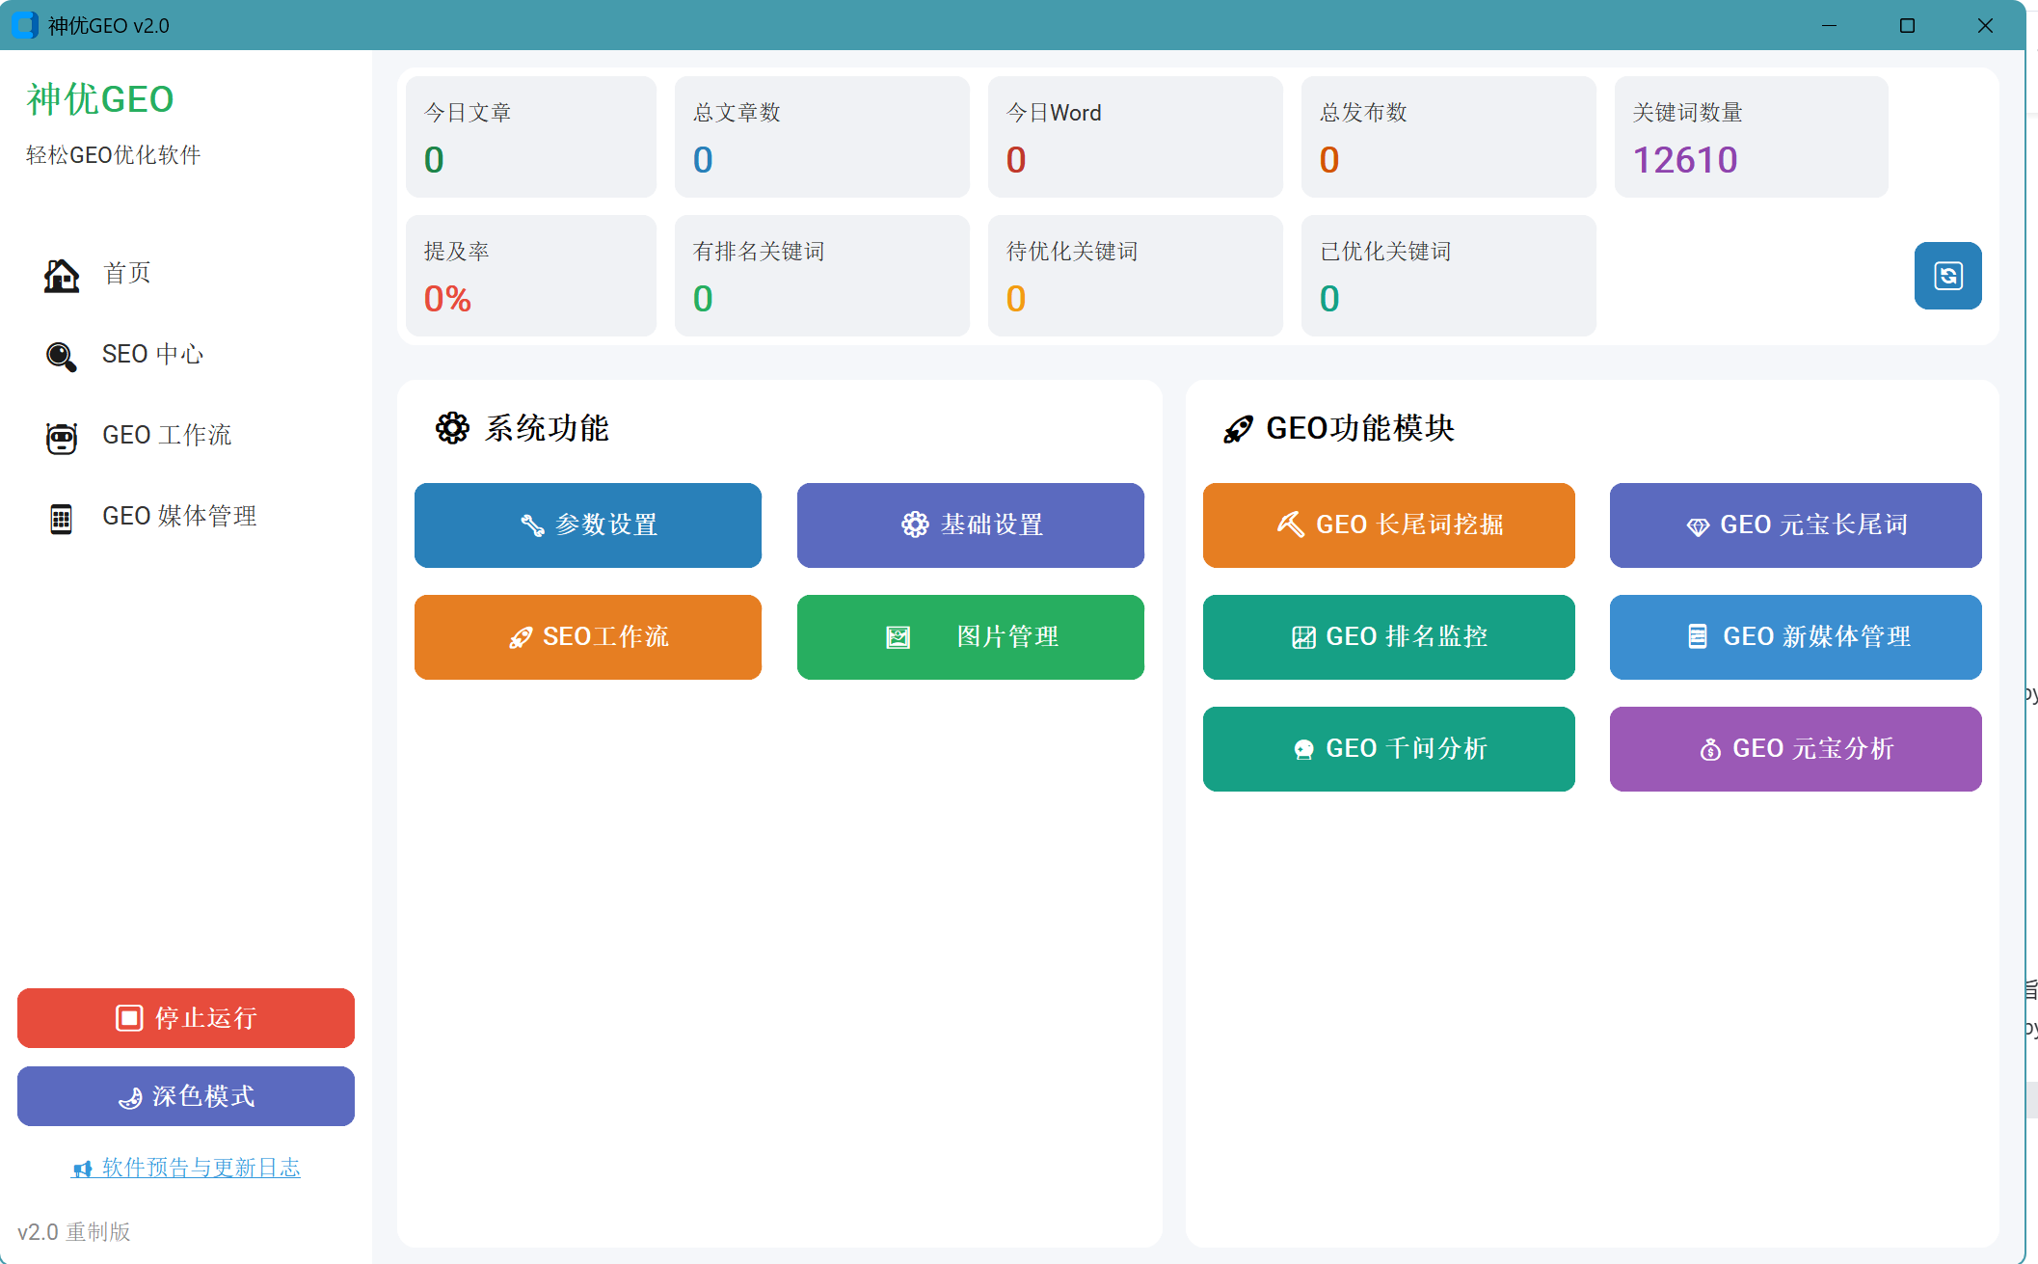Click the 总发布数 stat card
Screen dimensions: 2038x1264
[1449, 137]
